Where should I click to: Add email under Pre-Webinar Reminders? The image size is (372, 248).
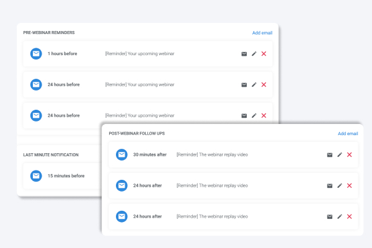point(262,33)
